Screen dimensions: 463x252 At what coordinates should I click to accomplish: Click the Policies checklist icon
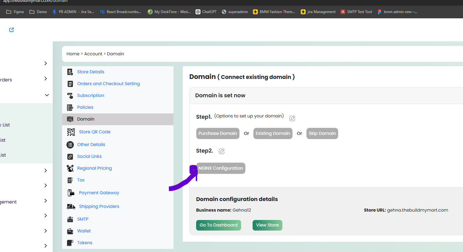click(x=70, y=107)
